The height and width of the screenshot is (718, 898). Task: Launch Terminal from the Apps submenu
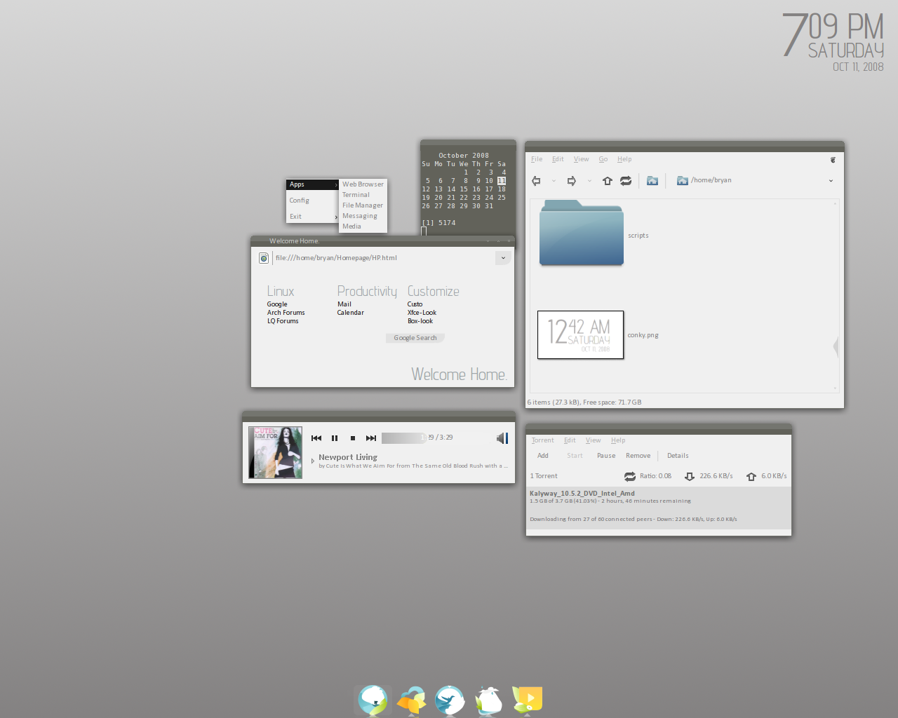[x=363, y=195]
